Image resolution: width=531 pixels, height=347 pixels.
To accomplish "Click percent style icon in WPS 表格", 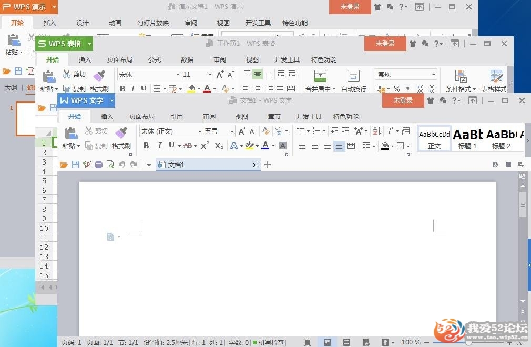I will pyautogui.click(x=397, y=89).
